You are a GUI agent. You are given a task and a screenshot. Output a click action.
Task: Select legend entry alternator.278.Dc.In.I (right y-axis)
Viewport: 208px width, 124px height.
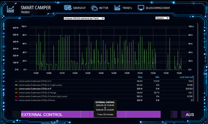pos(40,85)
